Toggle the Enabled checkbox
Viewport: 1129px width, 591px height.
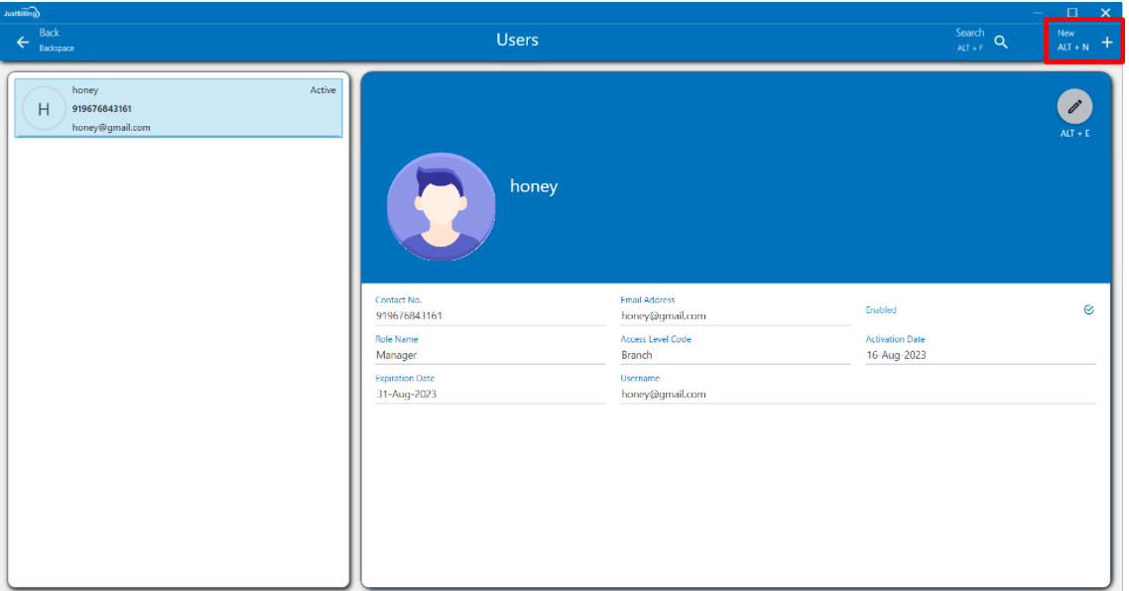1088,310
